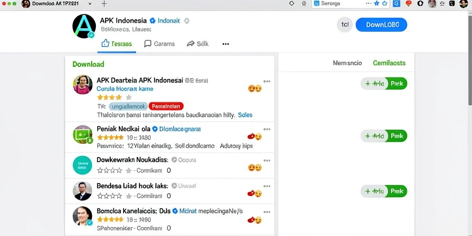Switch to the Carams tab

[159, 44]
